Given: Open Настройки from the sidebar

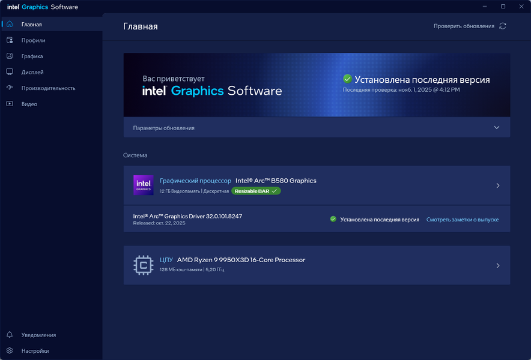Looking at the screenshot, I should (52, 351).
